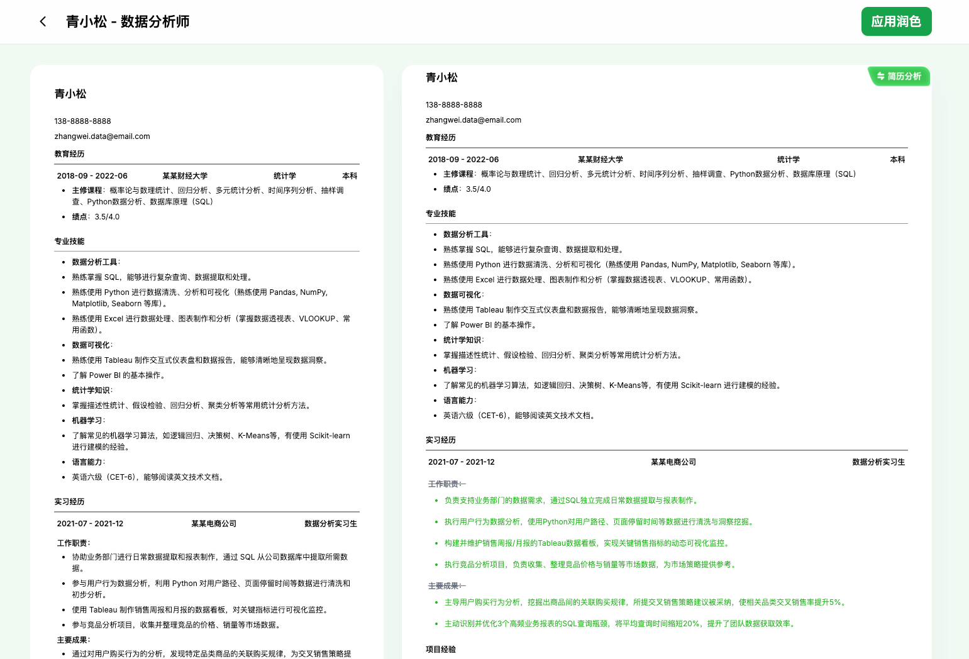Click the 项目经验 heading in the right resume
Viewport: 969px width, 659px height.
click(x=440, y=650)
